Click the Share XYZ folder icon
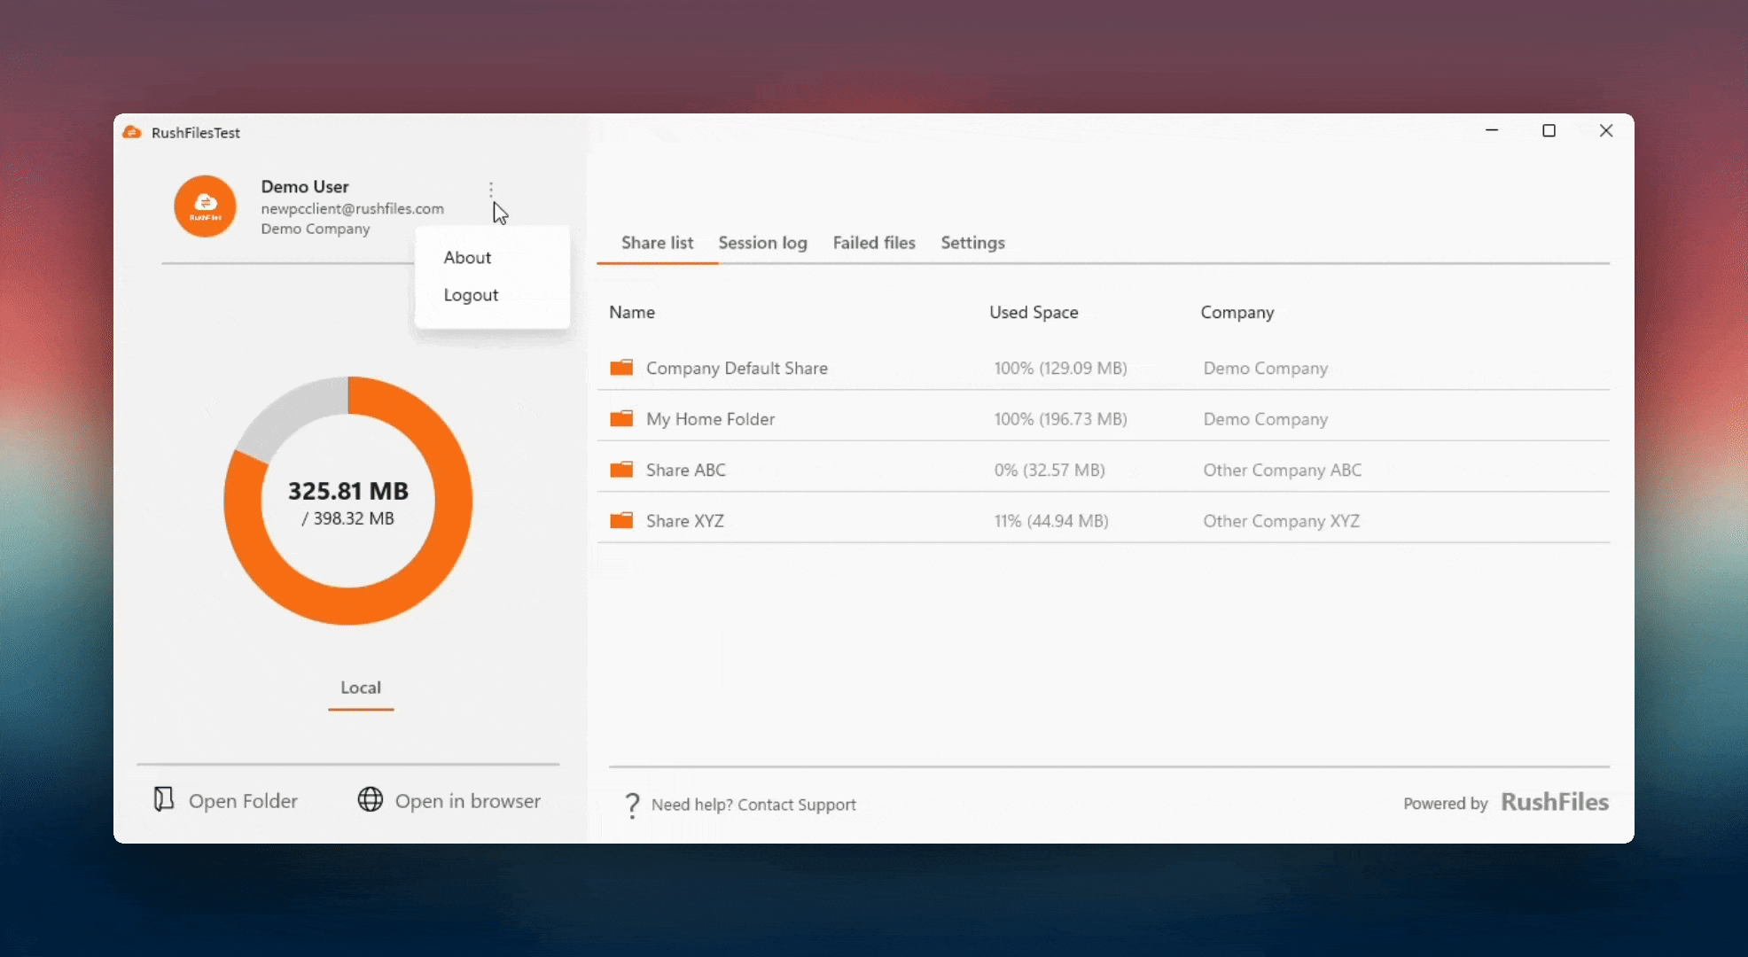Image resolution: width=1748 pixels, height=957 pixels. click(x=621, y=521)
